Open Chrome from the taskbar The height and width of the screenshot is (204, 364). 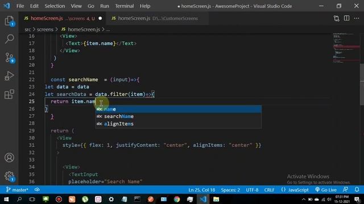pyautogui.click(x=177, y=199)
